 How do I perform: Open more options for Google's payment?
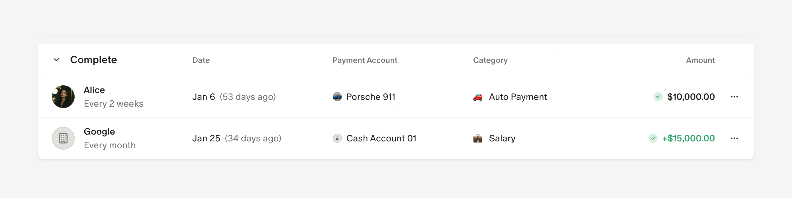click(x=734, y=139)
